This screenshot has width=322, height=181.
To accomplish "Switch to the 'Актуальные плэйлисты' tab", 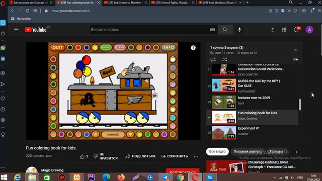I will coord(31,3).
